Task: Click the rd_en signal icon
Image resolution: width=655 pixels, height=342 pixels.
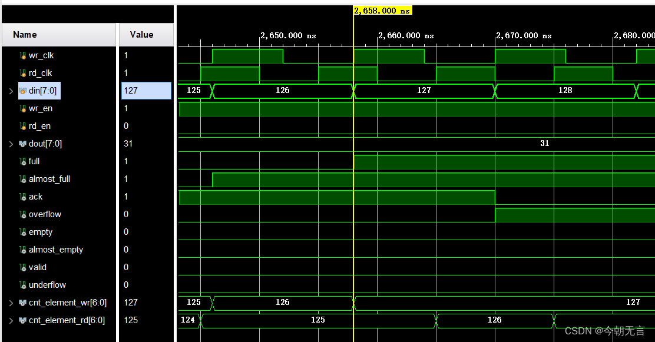Action: (23, 126)
